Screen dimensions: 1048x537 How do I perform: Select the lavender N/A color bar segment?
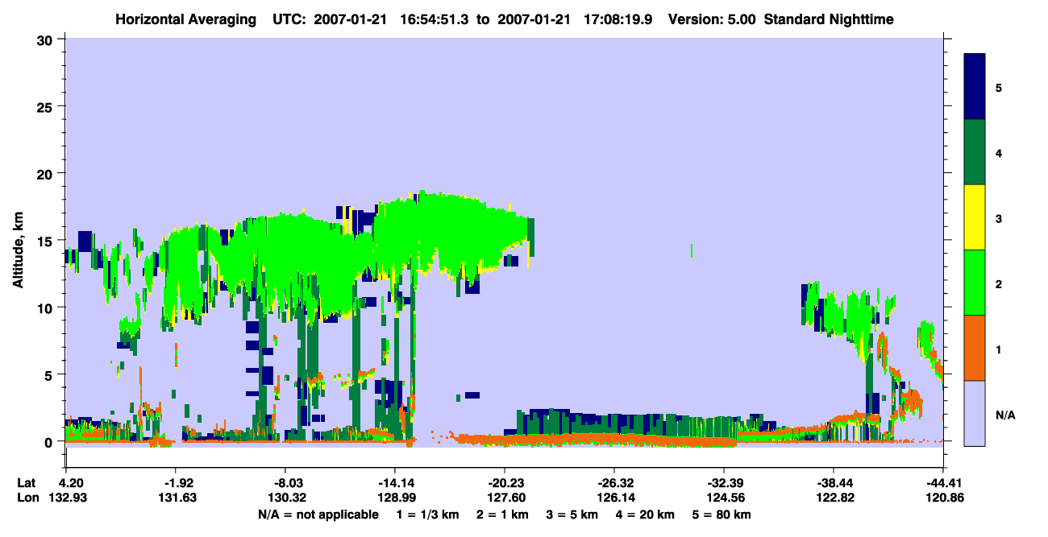point(975,413)
